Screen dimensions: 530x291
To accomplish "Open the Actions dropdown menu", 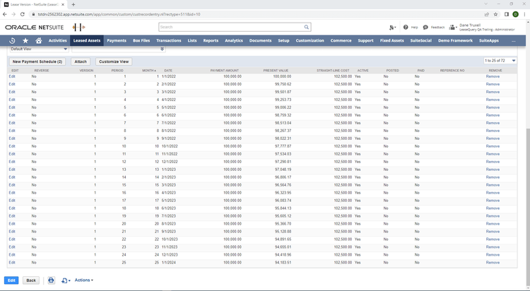I will 84,280.
